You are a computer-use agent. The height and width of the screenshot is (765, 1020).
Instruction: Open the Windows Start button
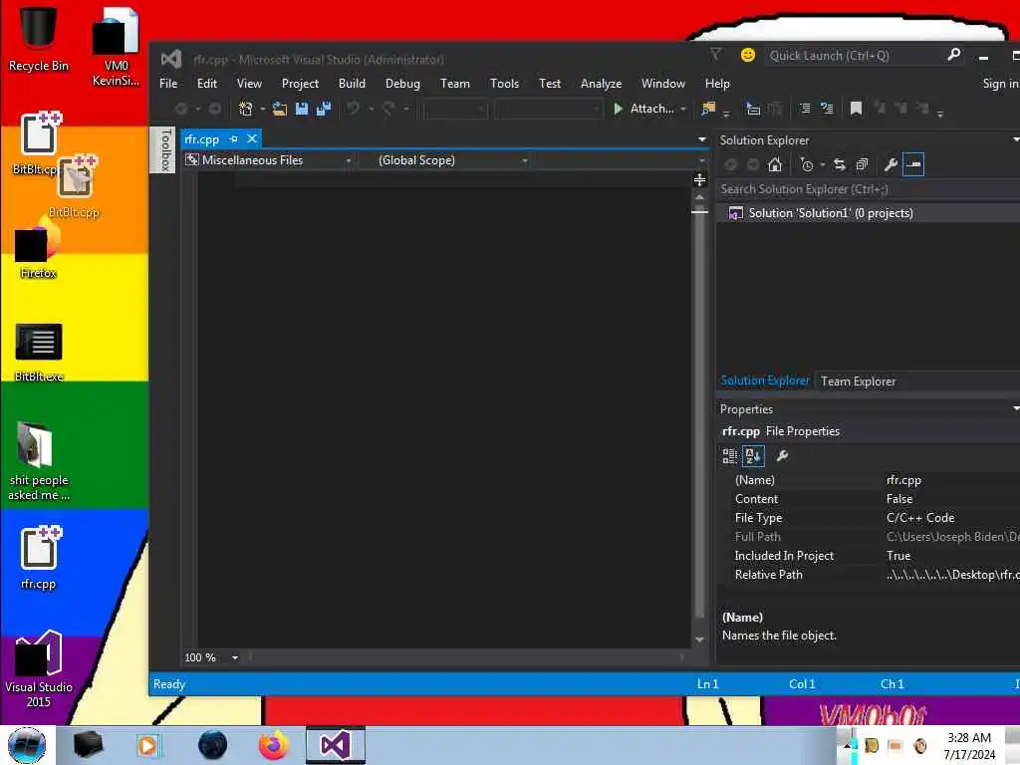coord(27,745)
